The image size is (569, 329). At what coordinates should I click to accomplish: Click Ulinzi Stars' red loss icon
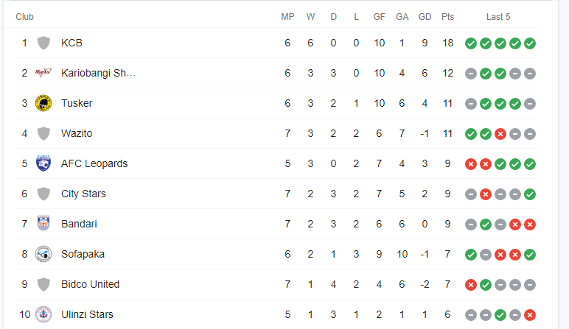click(x=530, y=315)
